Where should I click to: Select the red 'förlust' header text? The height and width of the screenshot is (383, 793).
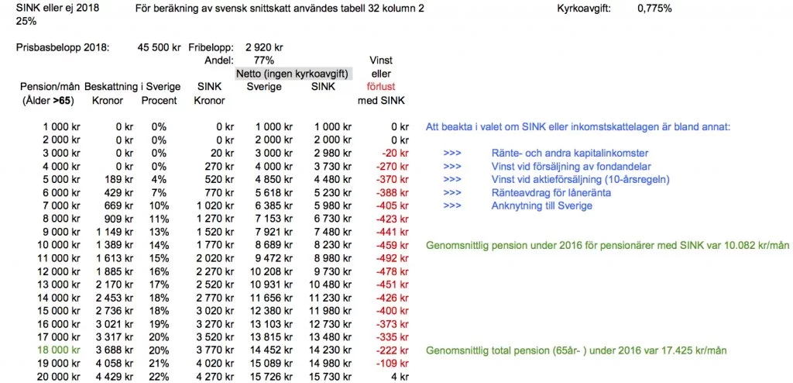pos(381,87)
